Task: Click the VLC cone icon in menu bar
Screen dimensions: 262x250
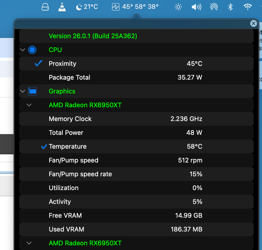Action: coord(62,7)
